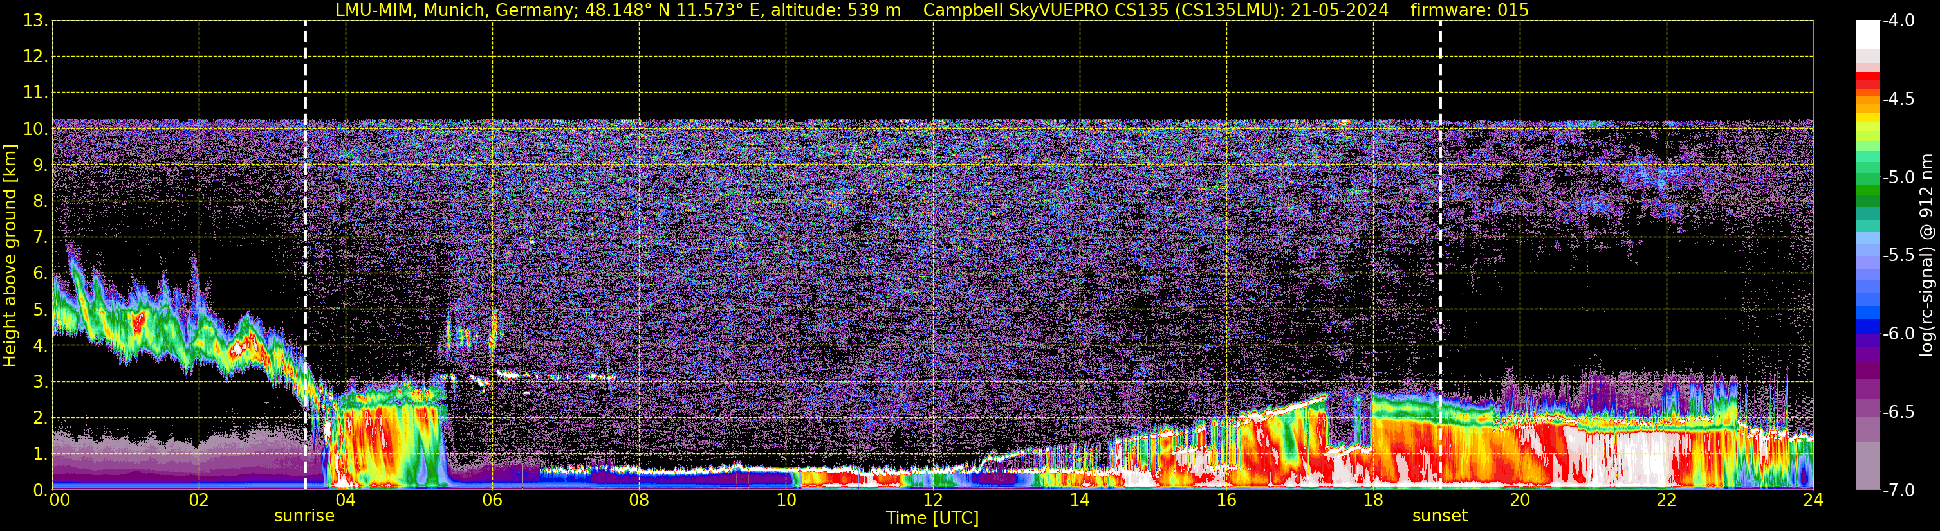Click the sunrise dashed vertical line
This screenshot has height=531, width=1940.
pyautogui.click(x=305, y=255)
